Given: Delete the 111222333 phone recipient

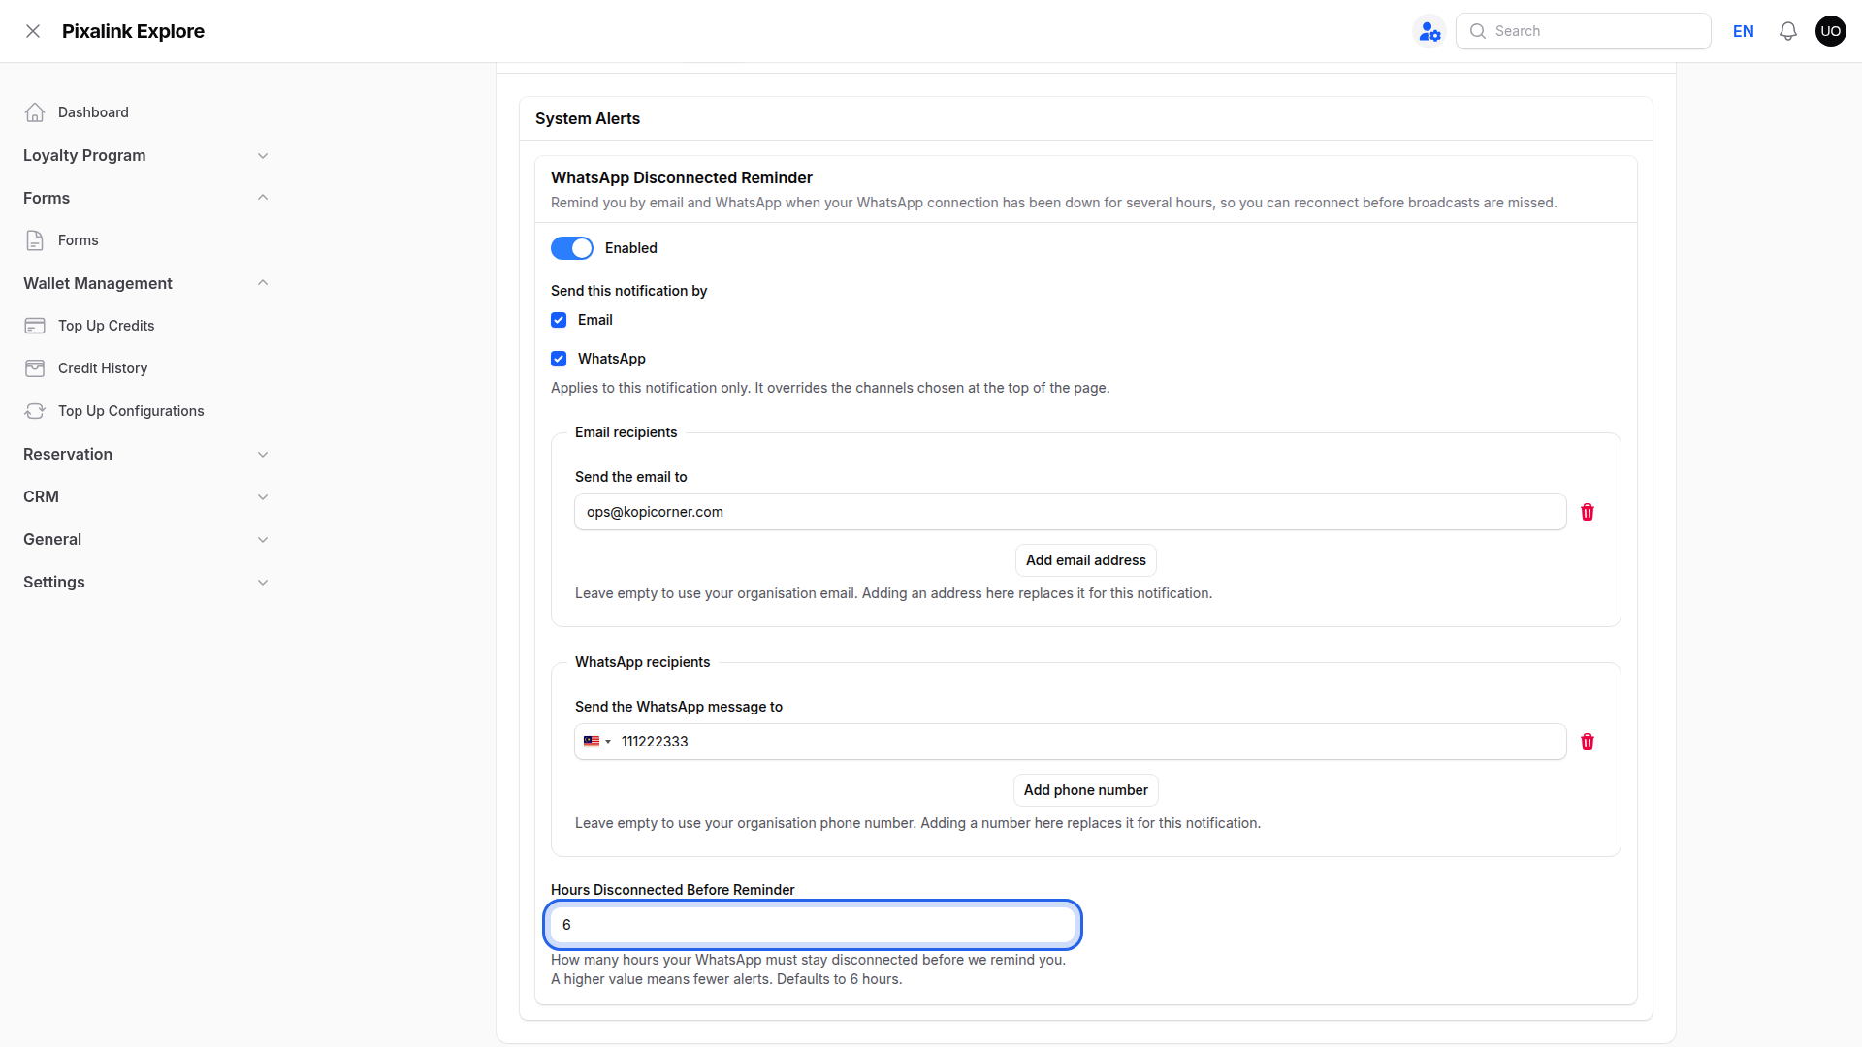Looking at the screenshot, I should [x=1588, y=742].
